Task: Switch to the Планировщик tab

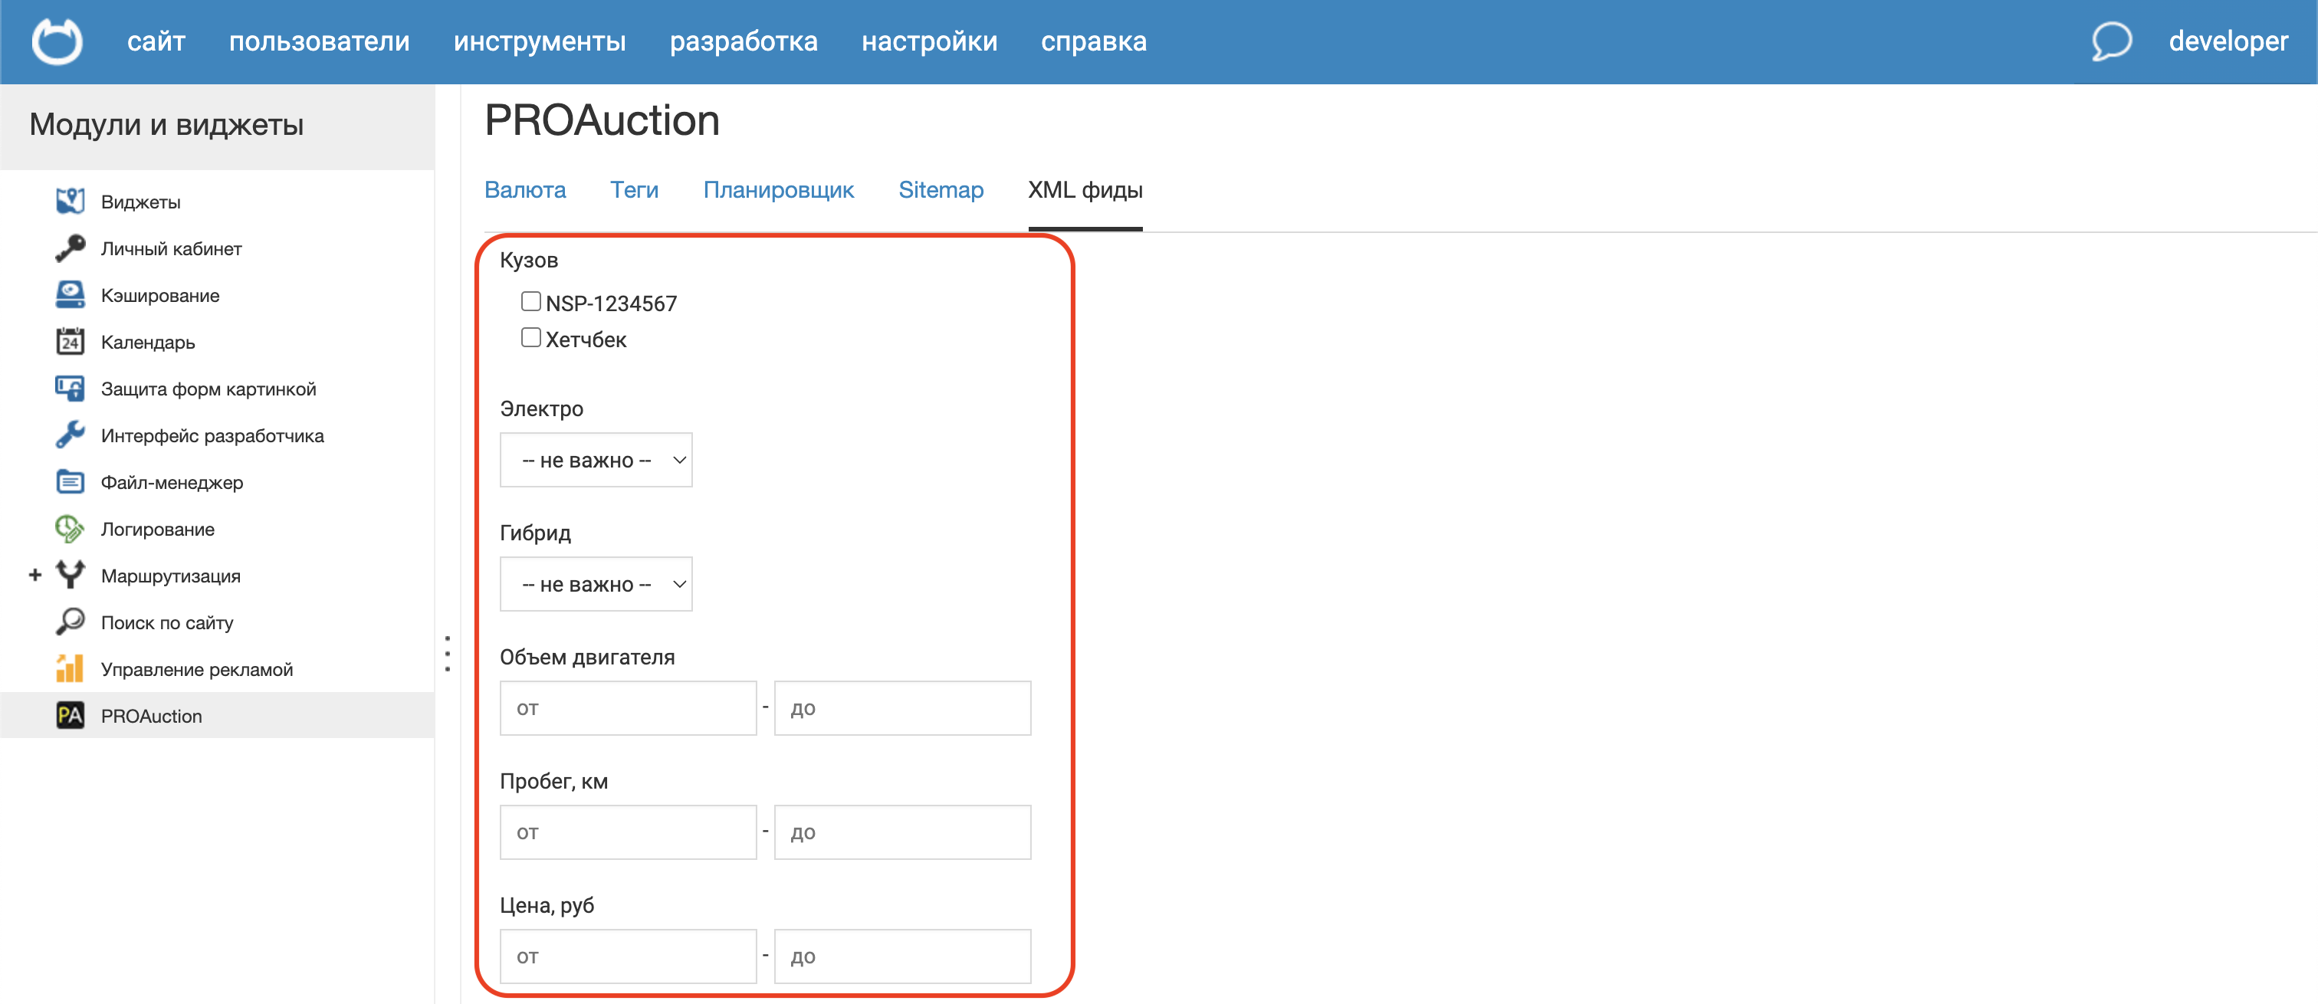Action: [x=778, y=190]
